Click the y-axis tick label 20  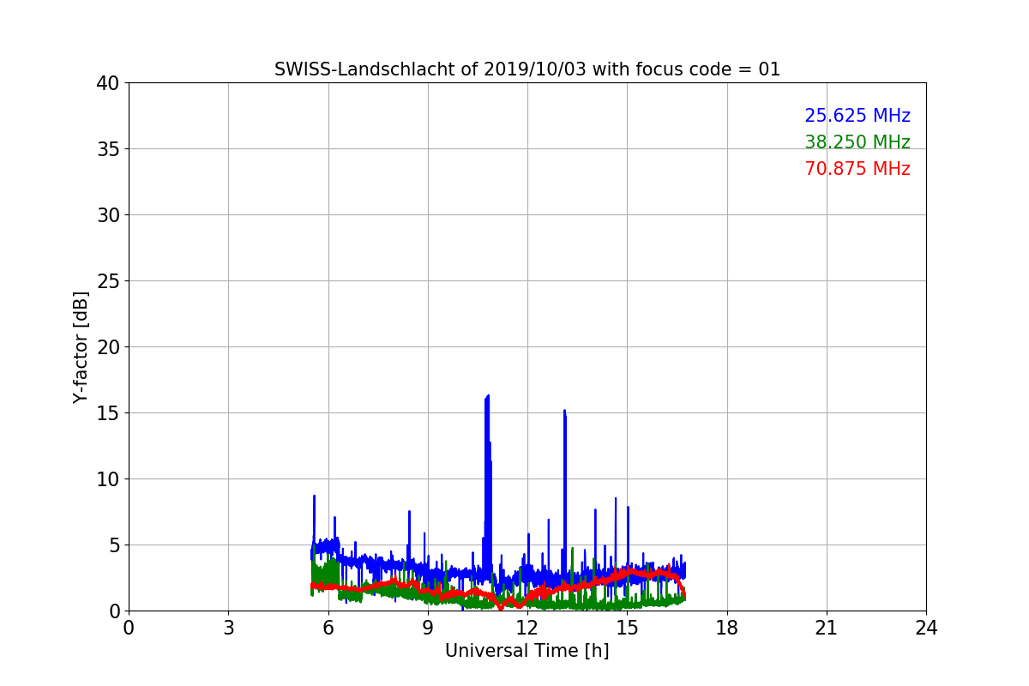[108, 347]
